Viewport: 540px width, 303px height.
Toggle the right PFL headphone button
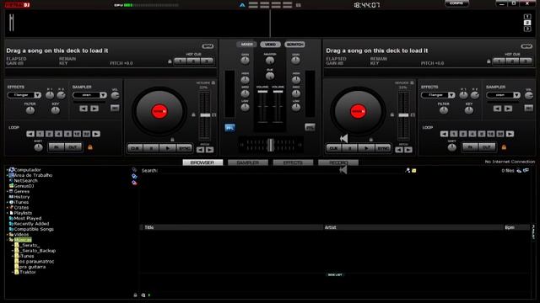click(x=310, y=127)
